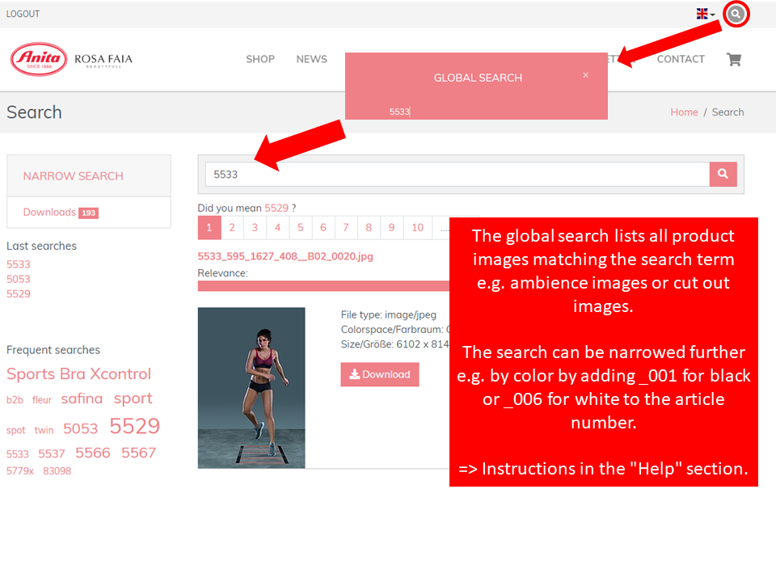Go to results page 2
776x582 pixels.
[x=232, y=228]
